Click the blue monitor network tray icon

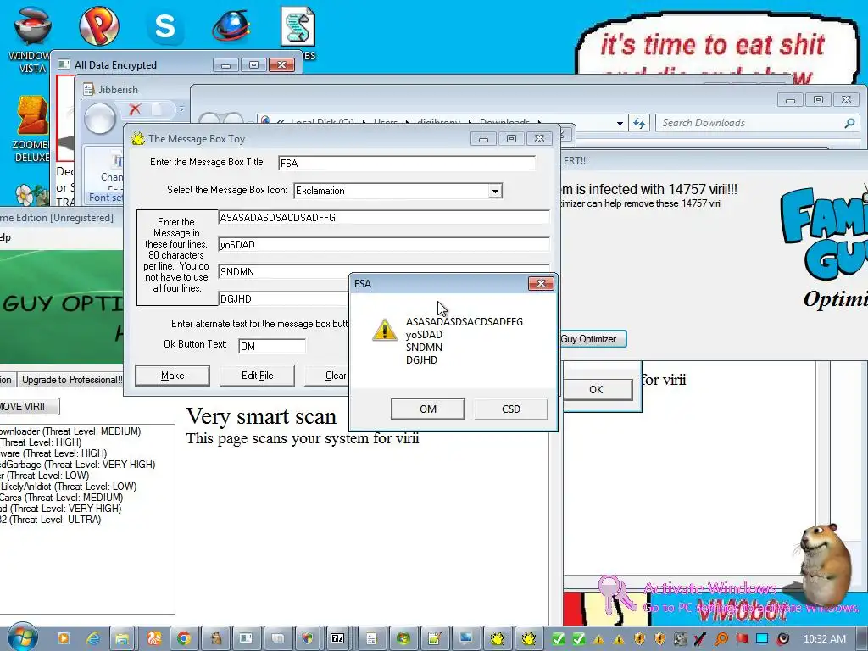tap(762, 639)
